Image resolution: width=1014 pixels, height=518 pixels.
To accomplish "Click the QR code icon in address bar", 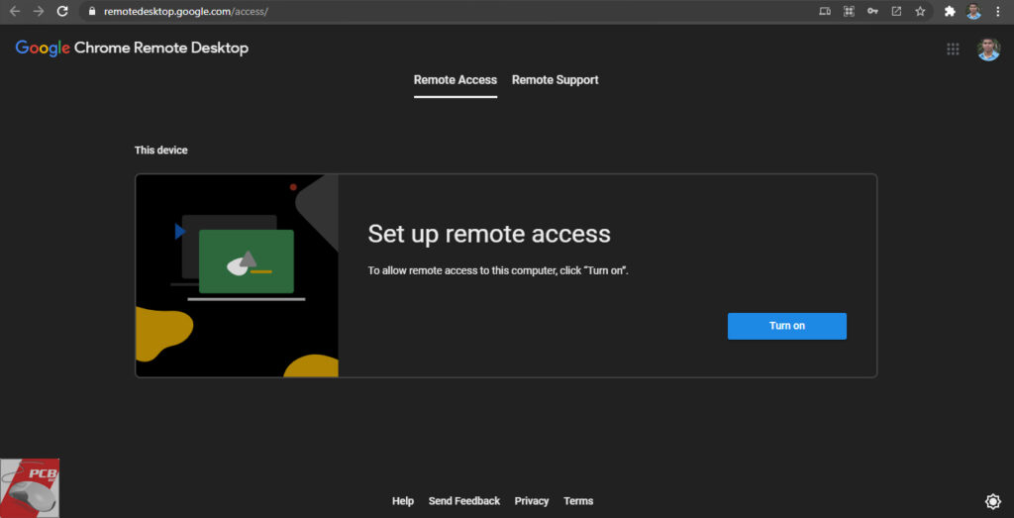I will pyautogui.click(x=849, y=12).
